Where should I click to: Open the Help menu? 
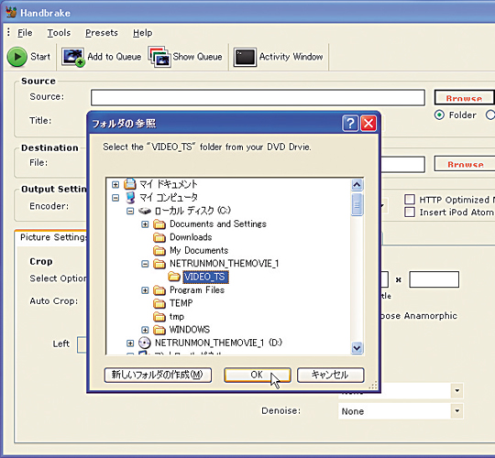[143, 33]
